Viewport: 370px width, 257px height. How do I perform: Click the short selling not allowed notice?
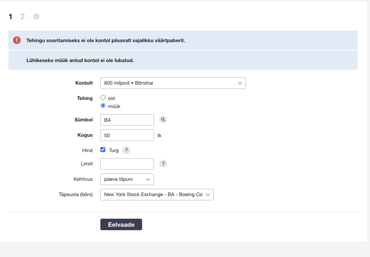[x=80, y=61]
